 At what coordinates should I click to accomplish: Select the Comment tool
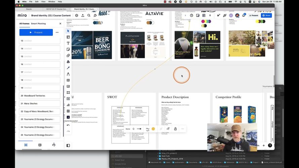[68, 80]
